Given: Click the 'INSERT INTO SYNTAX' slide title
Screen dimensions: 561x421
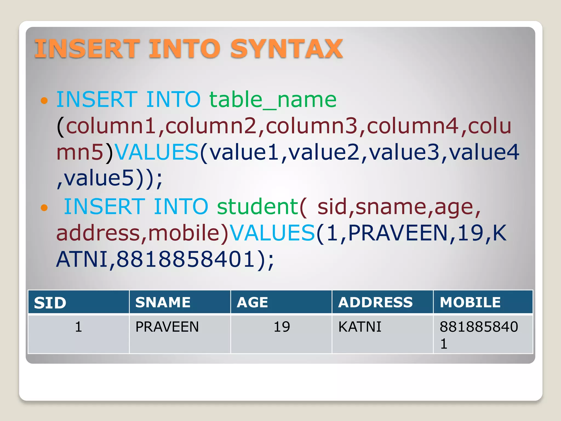Looking at the screenshot, I should [188, 49].
